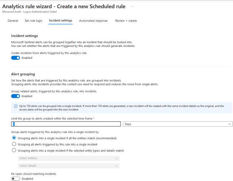Disable the Group related alerts toggle

point(16,96)
